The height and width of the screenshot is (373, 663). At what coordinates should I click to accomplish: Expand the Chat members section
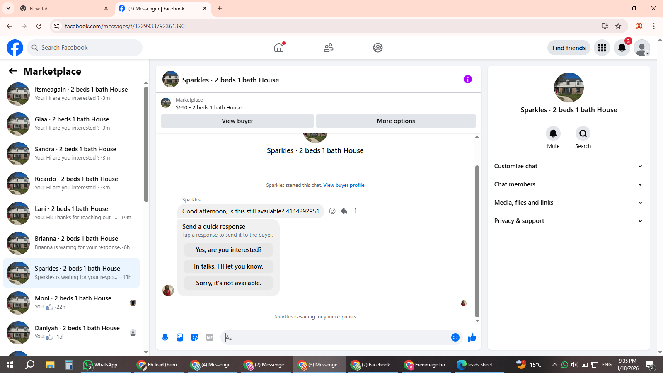[x=569, y=184]
